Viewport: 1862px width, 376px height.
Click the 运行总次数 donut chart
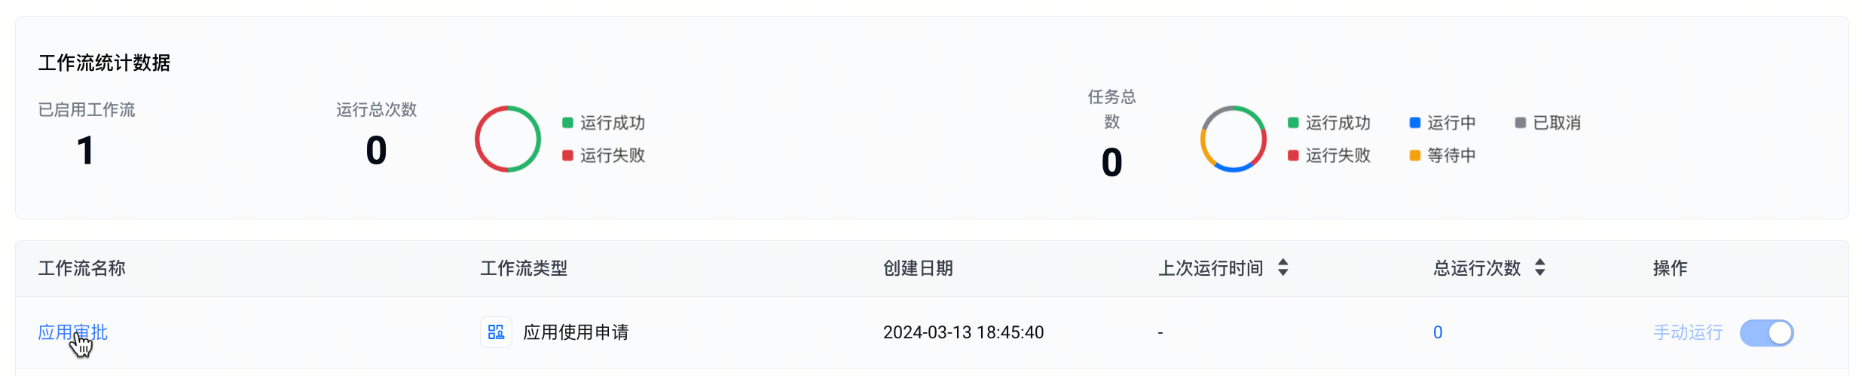point(508,139)
